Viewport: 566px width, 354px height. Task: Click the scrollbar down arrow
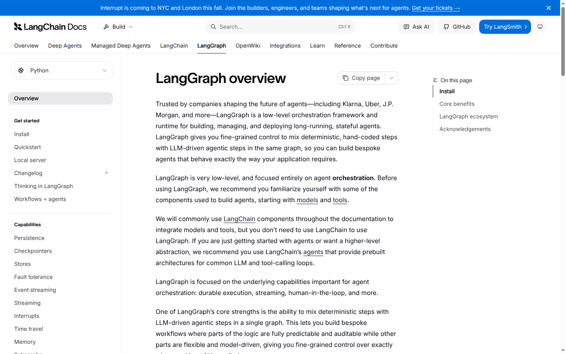[x=563, y=350]
